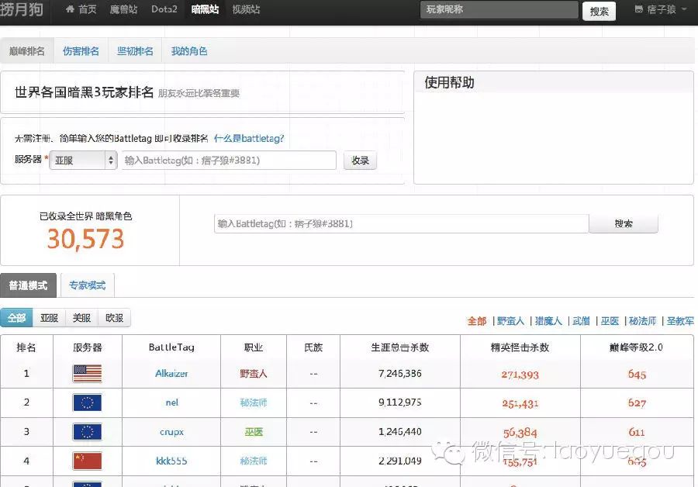Filter rankings by 美服 server

(x=81, y=318)
